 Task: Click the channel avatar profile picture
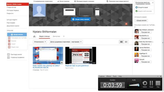coord(39,10)
